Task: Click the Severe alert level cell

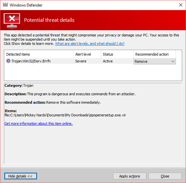Action: coord(81,61)
